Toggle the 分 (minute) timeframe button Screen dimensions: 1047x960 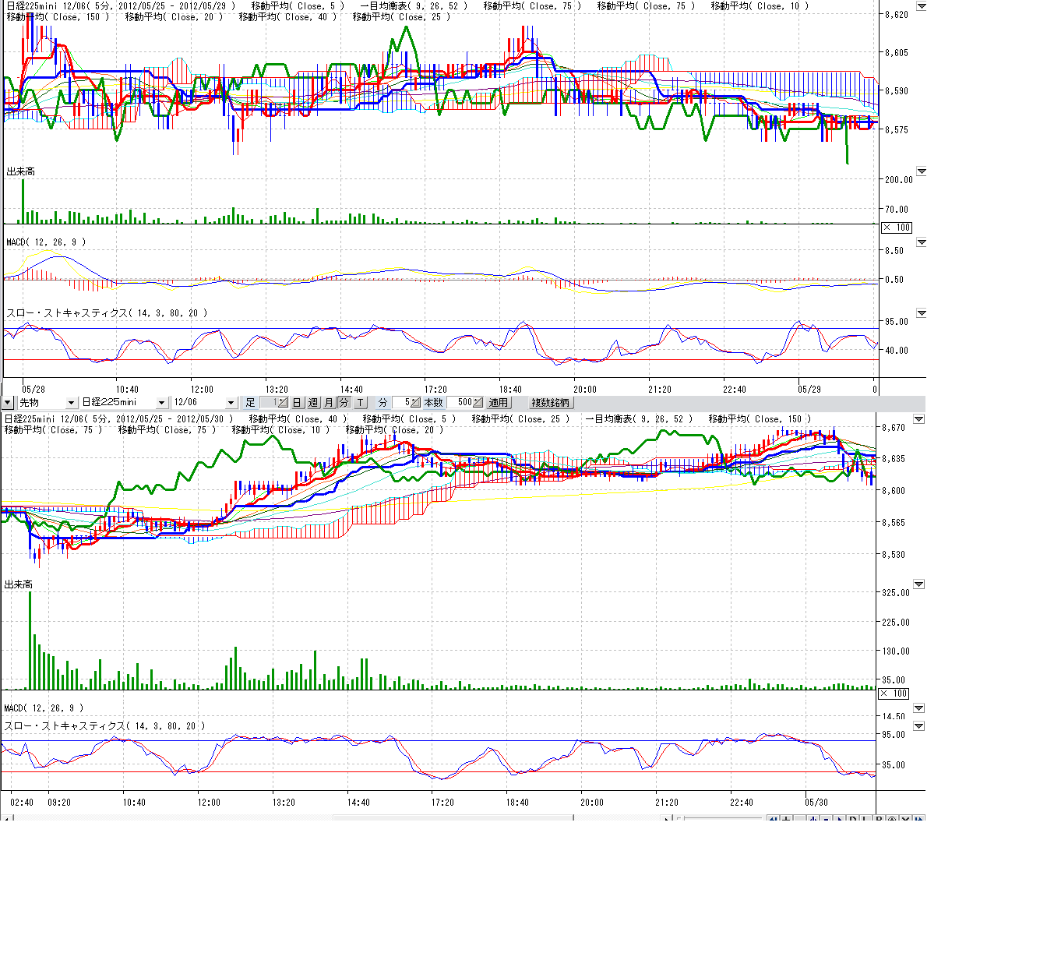(x=344, y=403)
